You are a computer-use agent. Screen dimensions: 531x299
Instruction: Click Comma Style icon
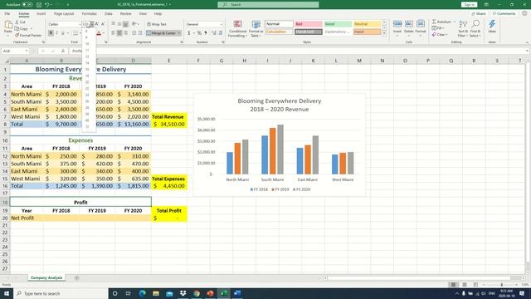[206, 33]
